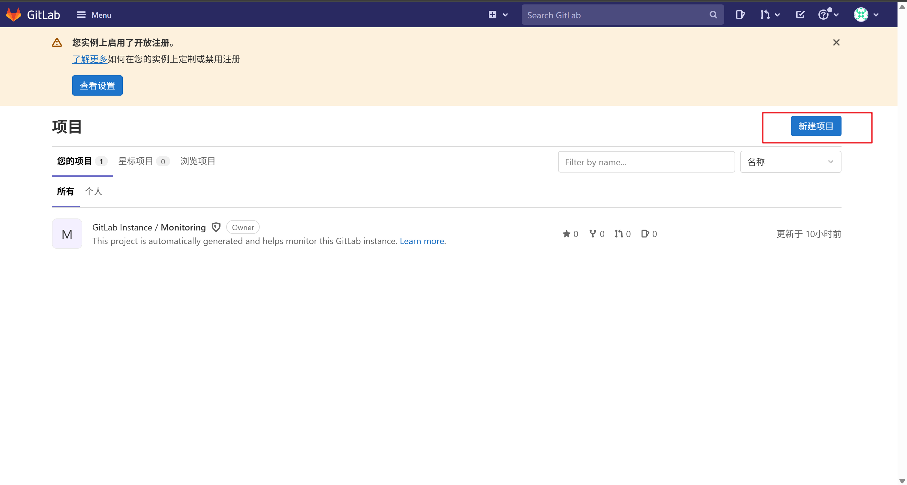Follow the Learn more link

coord(422,241)
